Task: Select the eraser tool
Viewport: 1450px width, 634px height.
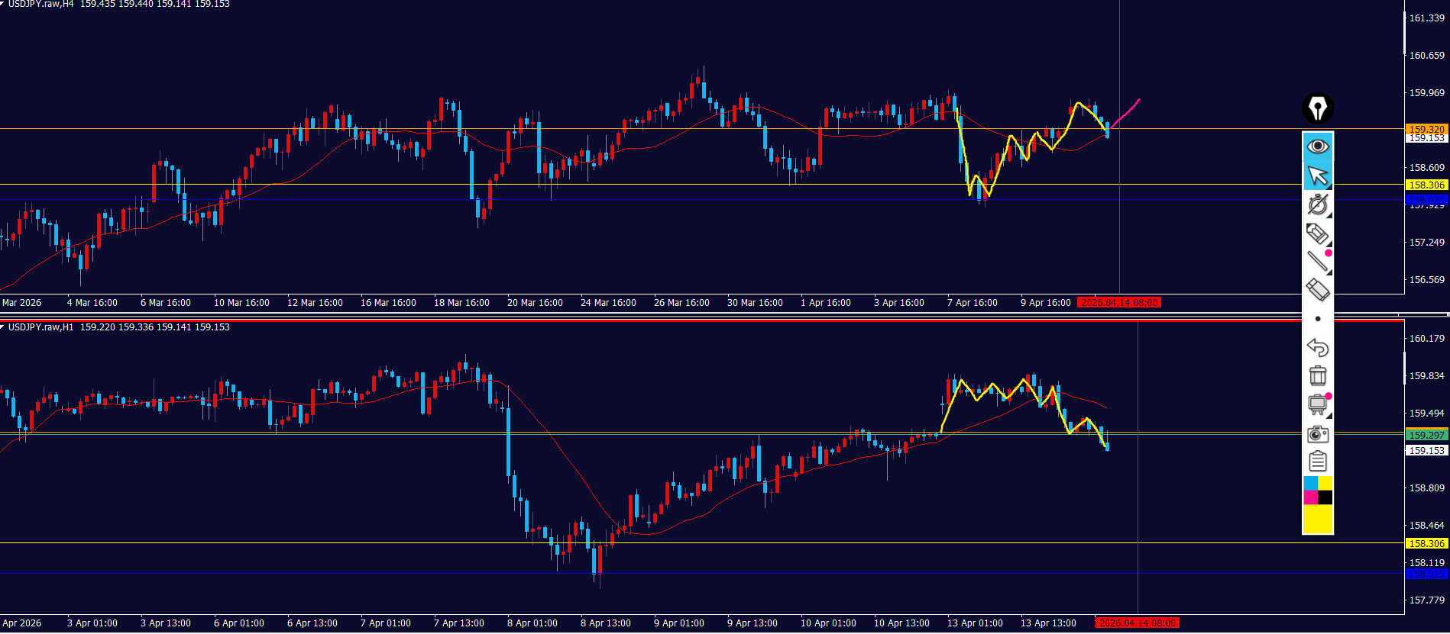Action: [1317, 290]
